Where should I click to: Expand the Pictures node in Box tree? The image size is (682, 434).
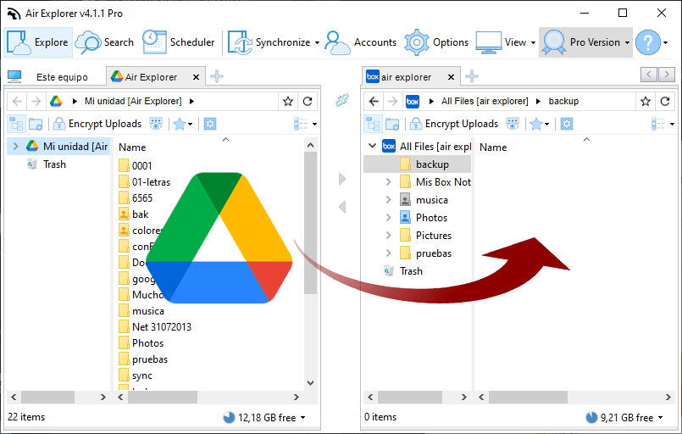(388, 236)
